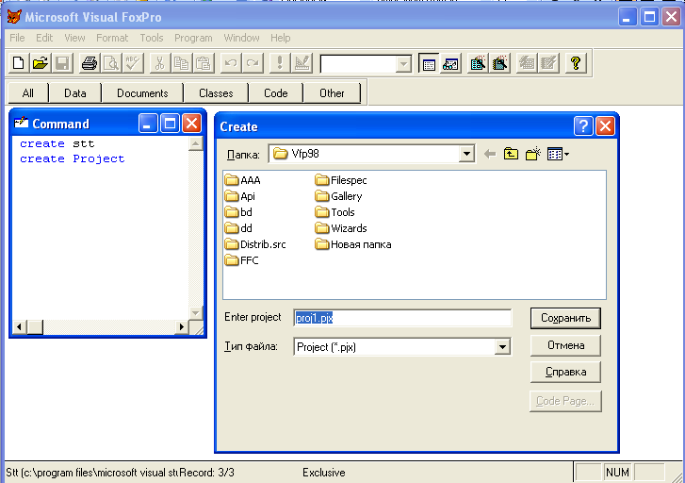Create a new folder in dialog
685x483 pixels.
[533, 154]
